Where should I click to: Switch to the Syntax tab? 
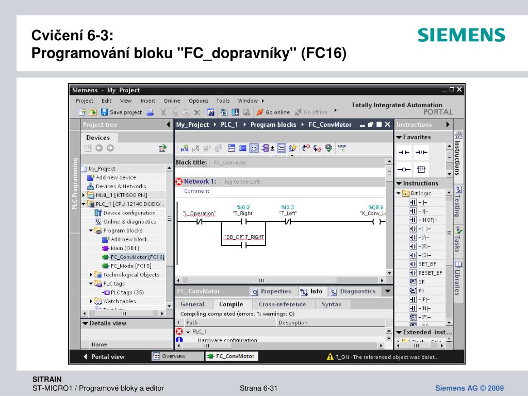coord(332,304)
